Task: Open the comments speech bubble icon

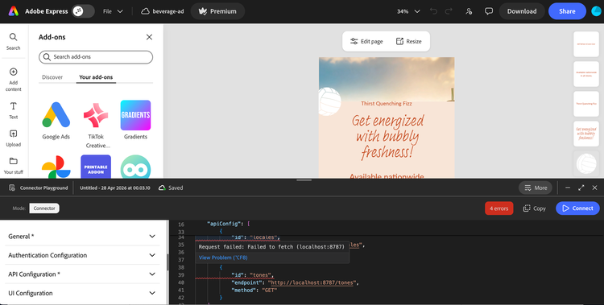Action: click(489, 11)
